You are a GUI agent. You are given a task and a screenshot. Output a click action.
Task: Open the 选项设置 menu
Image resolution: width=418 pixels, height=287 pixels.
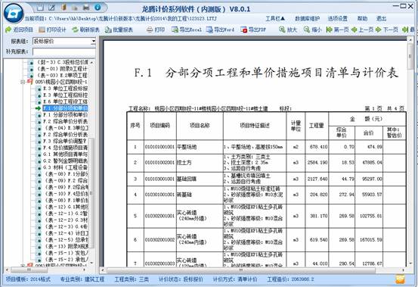coord(338,19)
